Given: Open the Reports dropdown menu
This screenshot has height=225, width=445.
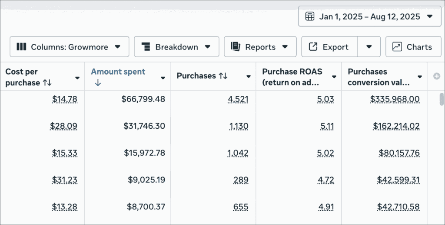Looking at the screenshot, I should [x=285, y=47].
